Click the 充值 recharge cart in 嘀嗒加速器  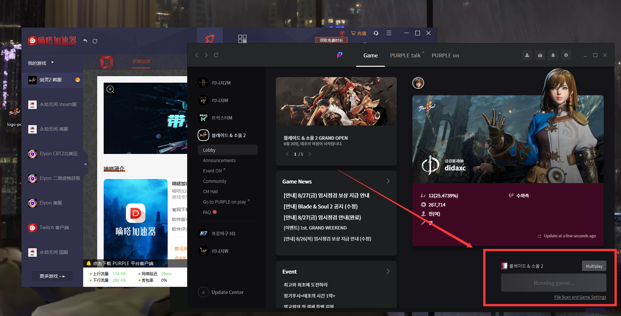pyautogui.click(x=358, y=33)
